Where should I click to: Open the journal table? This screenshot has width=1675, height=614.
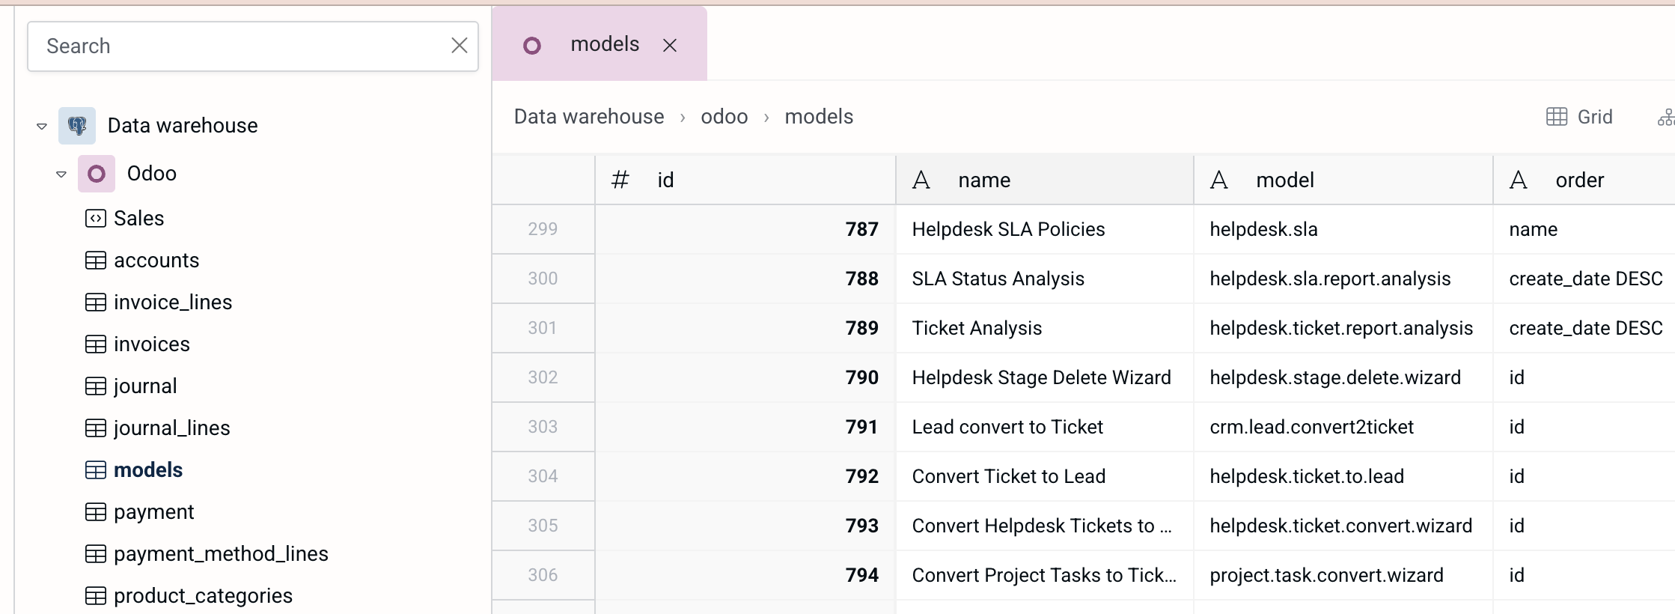tap(145, 386)
